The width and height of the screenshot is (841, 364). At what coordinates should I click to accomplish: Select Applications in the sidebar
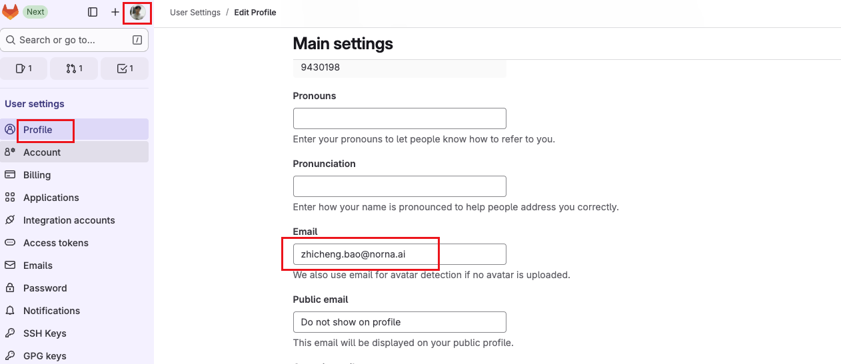[x=51, y=198]
